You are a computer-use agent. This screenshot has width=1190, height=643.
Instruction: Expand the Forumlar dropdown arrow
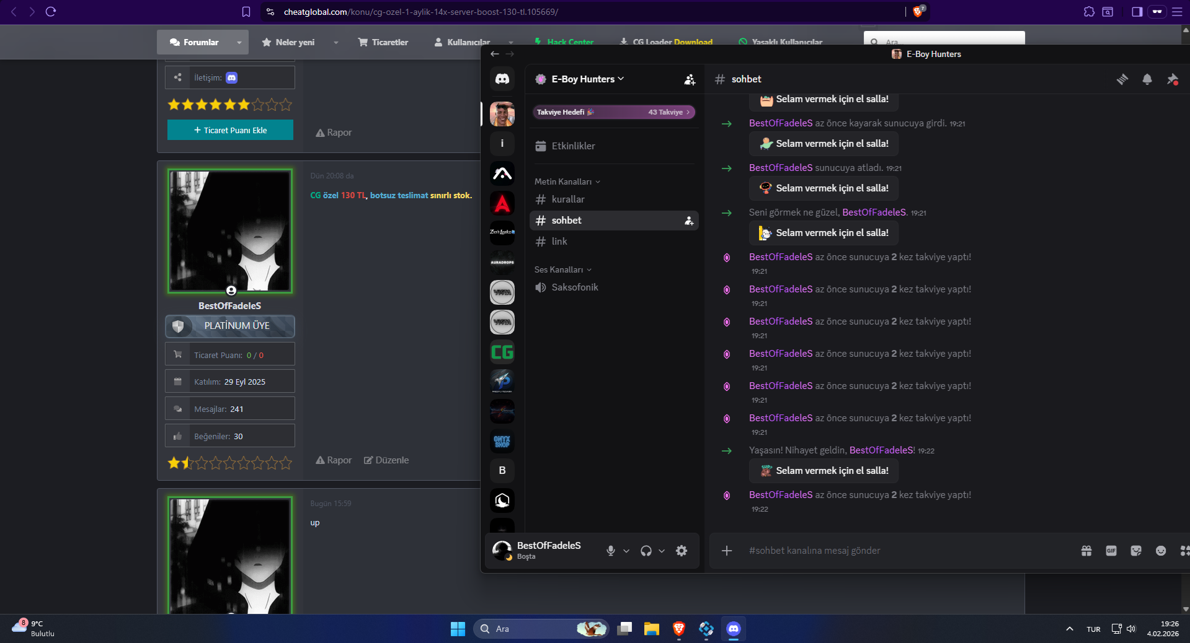[x=239, y=42]
